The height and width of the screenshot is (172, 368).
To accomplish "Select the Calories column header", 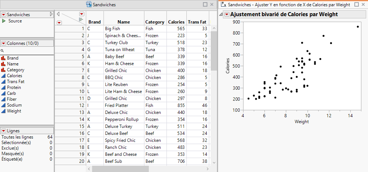I will pos(176,22).
